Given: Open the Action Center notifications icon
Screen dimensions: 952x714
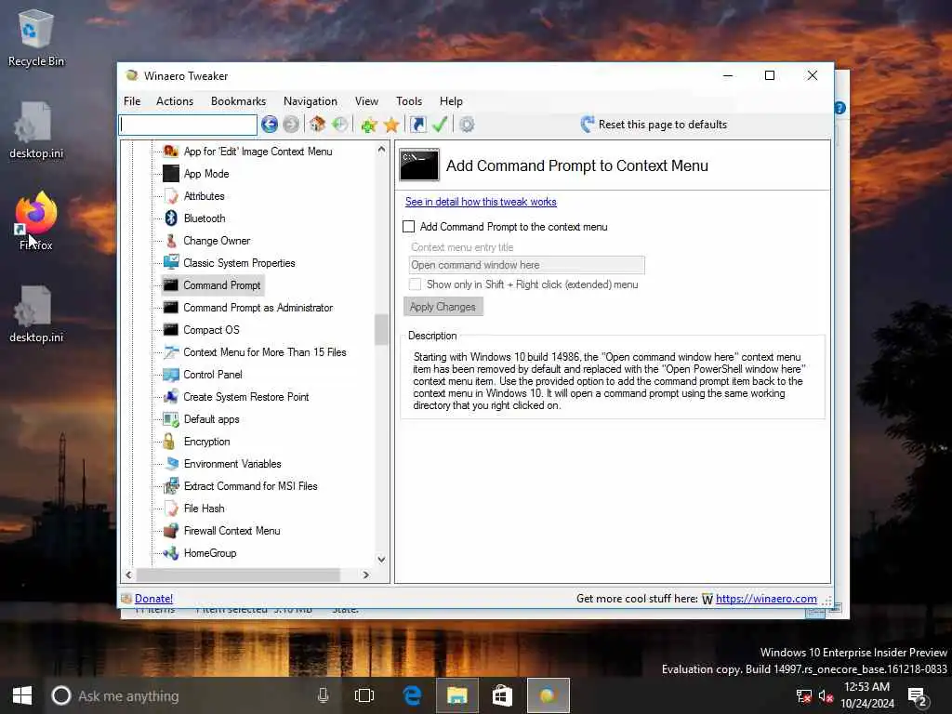Looking at the screenshot, I should tap(917, 695).
